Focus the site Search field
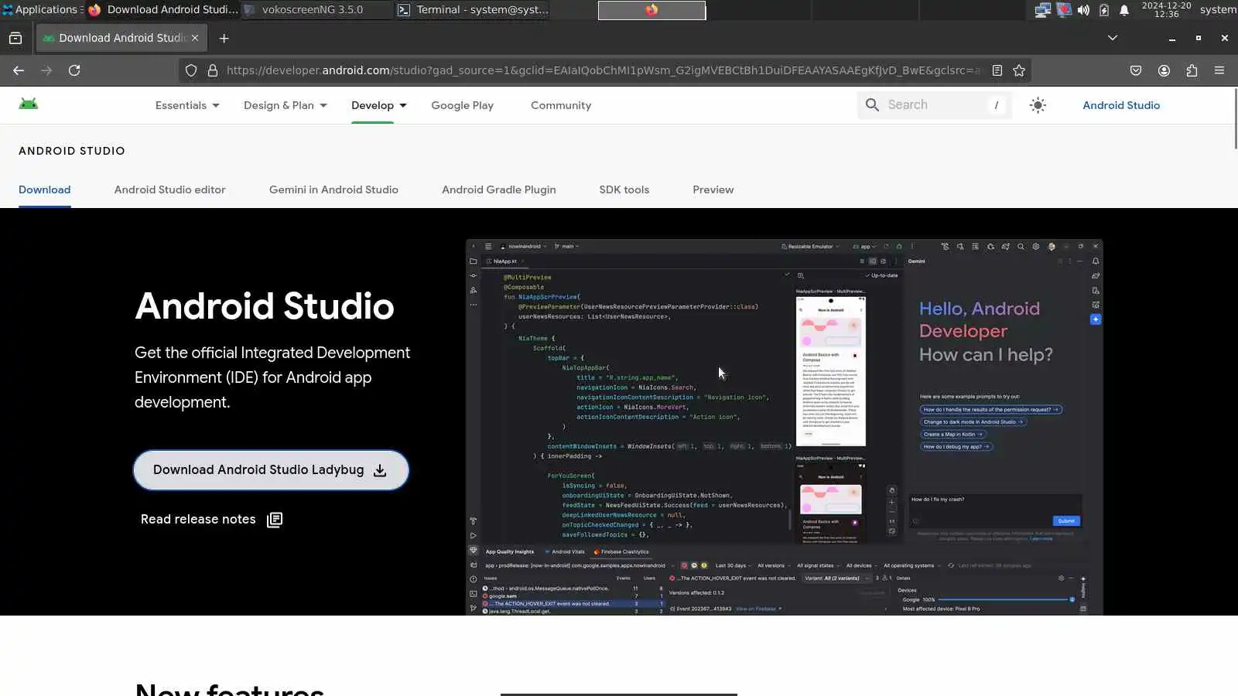The image size is (1238, 696). coord(935,105)
